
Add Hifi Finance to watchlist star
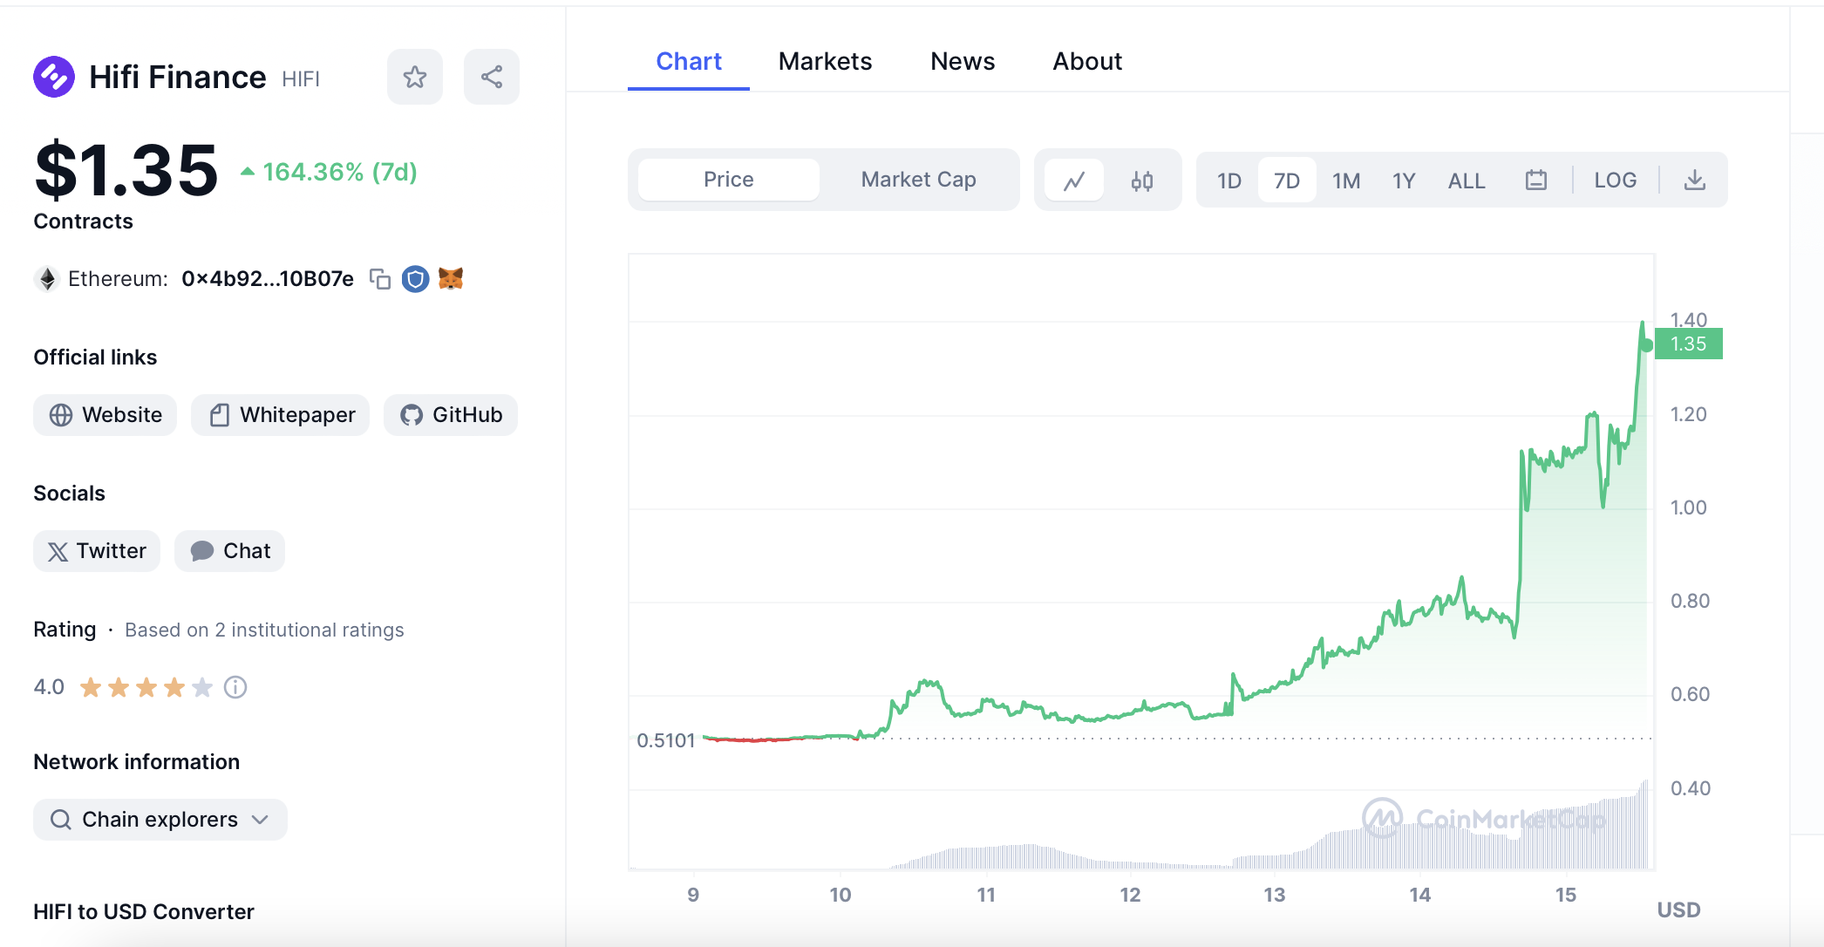[x=415, y=77]
